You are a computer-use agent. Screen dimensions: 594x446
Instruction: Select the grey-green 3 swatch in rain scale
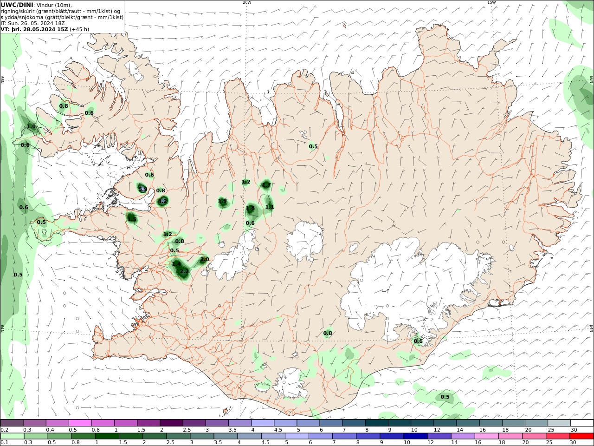point(201,436)
